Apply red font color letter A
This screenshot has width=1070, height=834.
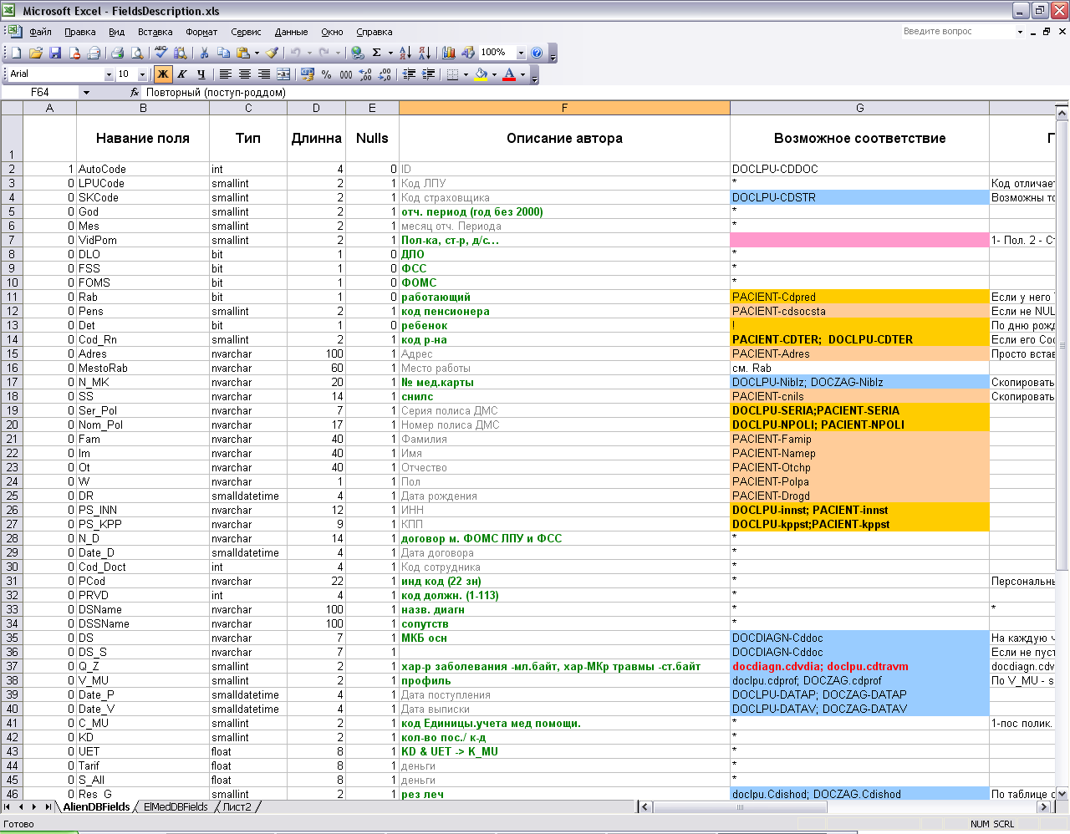pyautogui.click(x=509, y=74)
